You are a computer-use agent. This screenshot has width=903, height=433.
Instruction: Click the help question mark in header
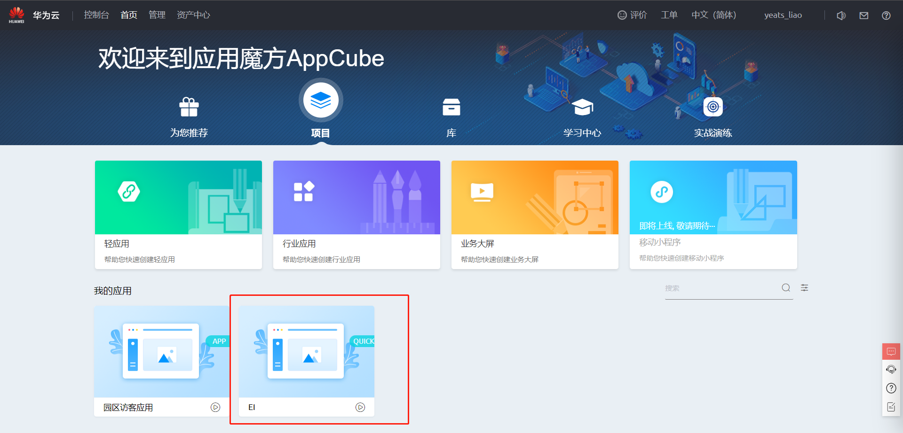(886, 15)
